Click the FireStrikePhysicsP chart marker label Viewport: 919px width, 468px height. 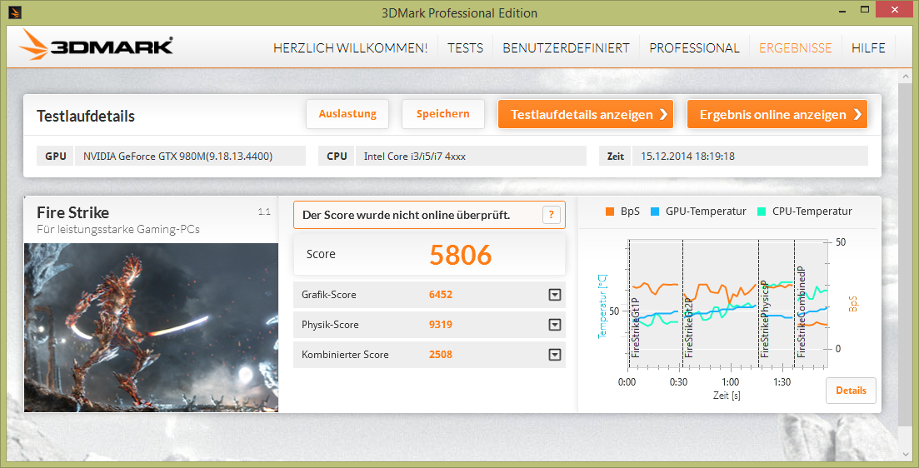point(764,319)
